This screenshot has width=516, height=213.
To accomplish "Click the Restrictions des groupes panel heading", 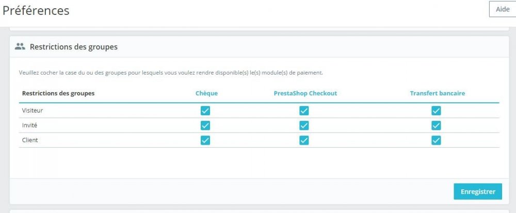I will pos(74,47).
